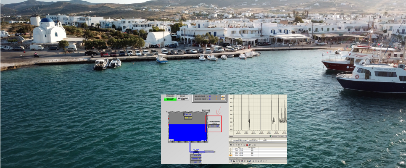The height and width of the screenshot is (168, 406).
Task: Click the green connection status icon under chart
Action: (270, 136)
